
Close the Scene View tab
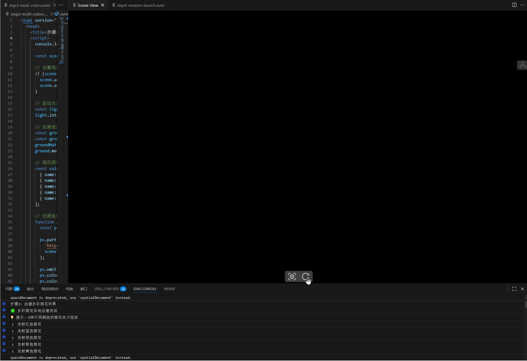tap(102, 5)
